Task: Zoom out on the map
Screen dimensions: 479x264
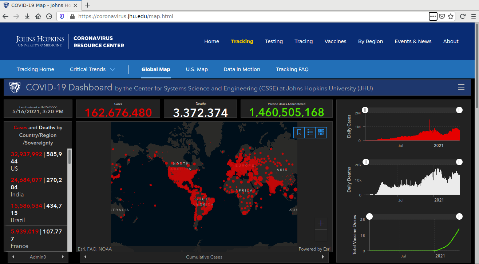Action: [x=321, y=235]
